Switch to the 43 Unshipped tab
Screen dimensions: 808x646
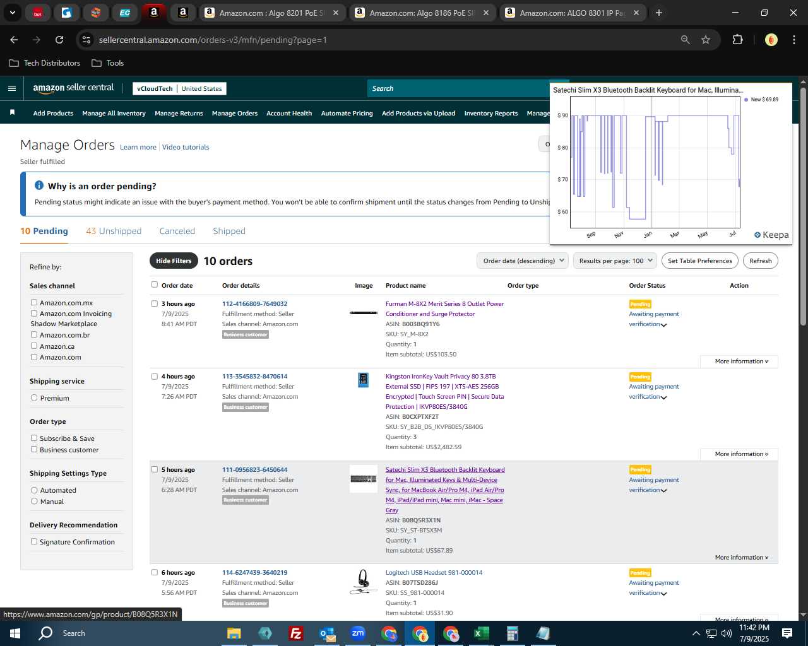click(114, 231)
